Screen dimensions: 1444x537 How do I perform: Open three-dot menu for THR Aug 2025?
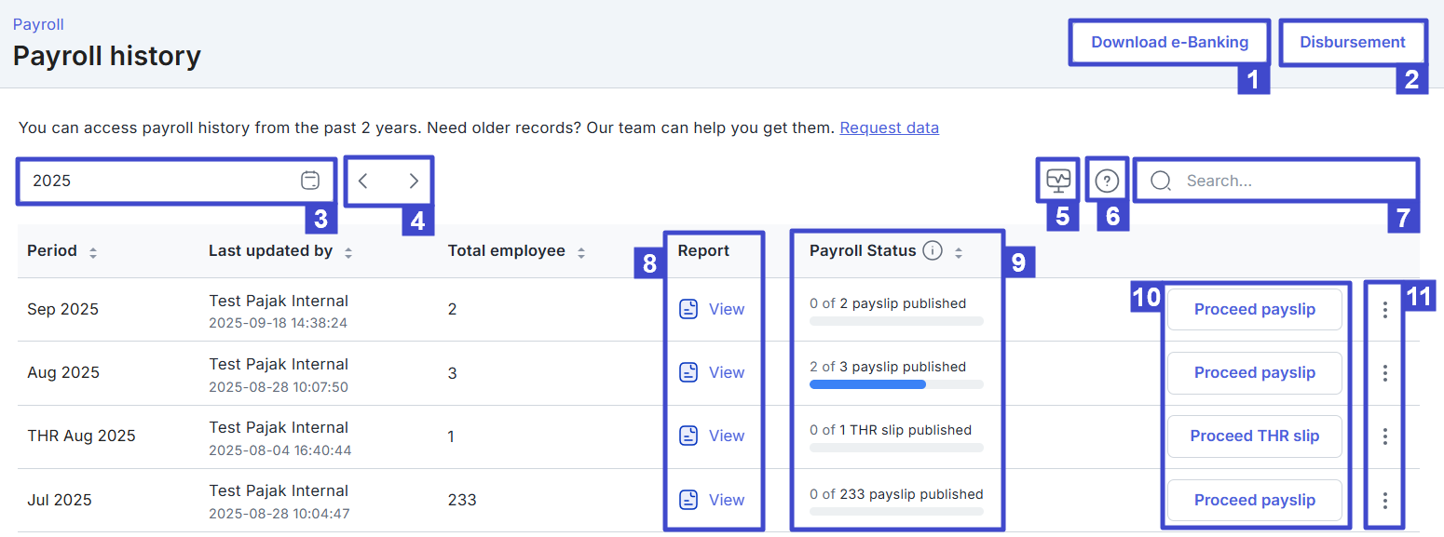(1385, 436)
